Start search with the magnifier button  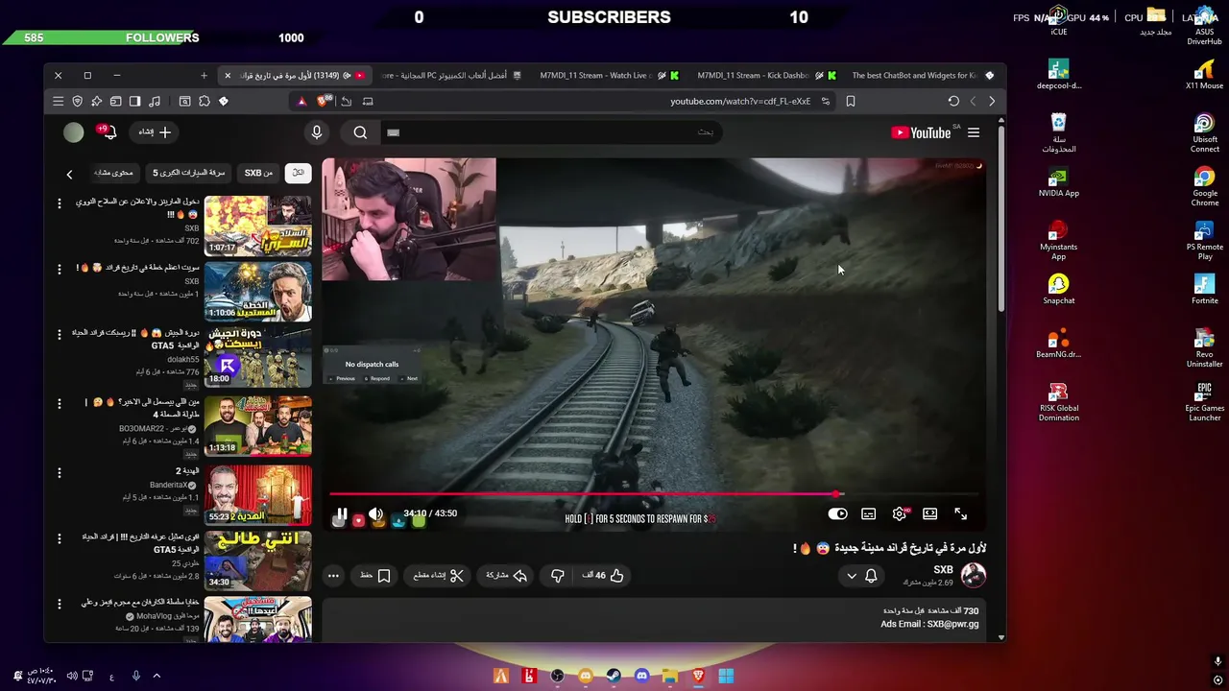360,132
